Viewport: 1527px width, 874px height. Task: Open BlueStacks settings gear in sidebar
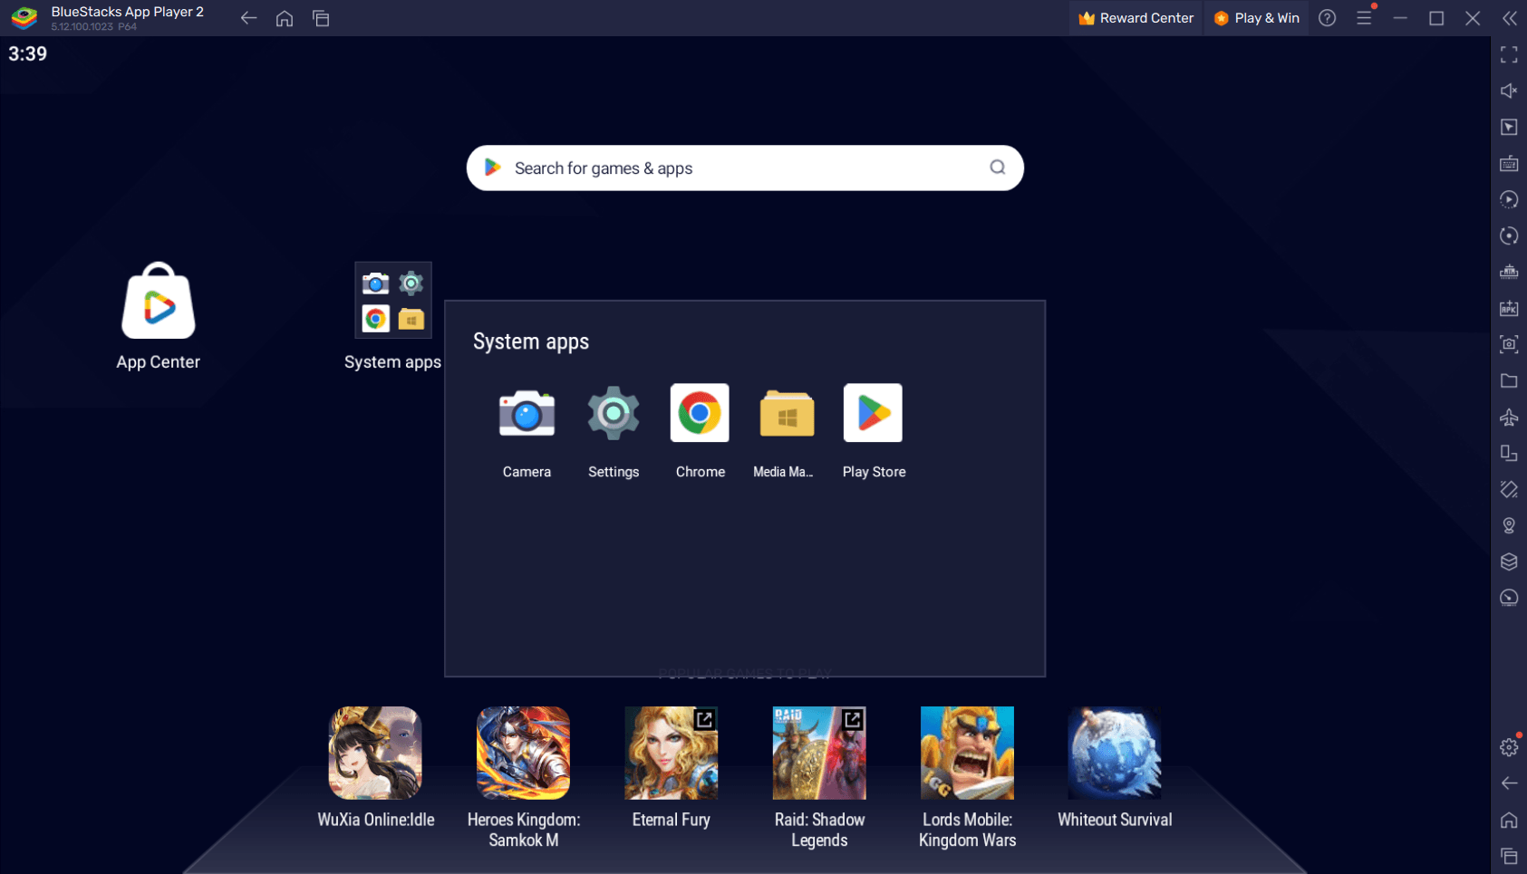point(1509,747)
